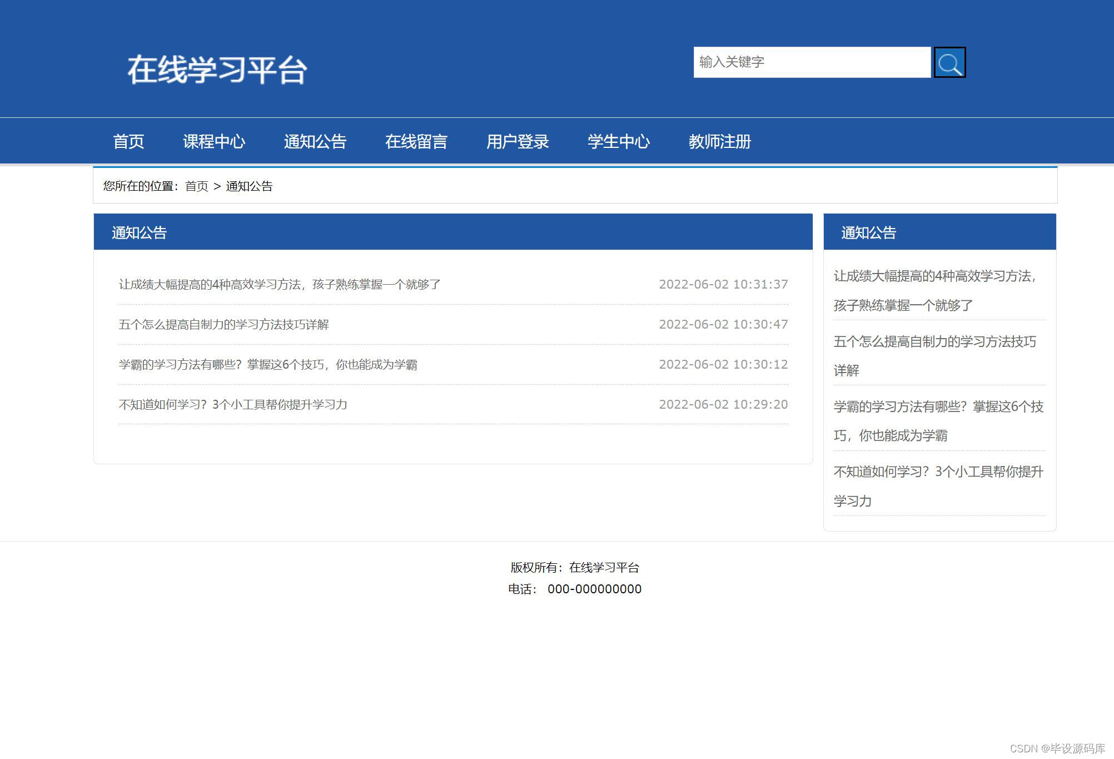Click the date 2022-06-02 10:29:20
Image resolution: width=1114 pixels, height=759 pixels.
723,405
